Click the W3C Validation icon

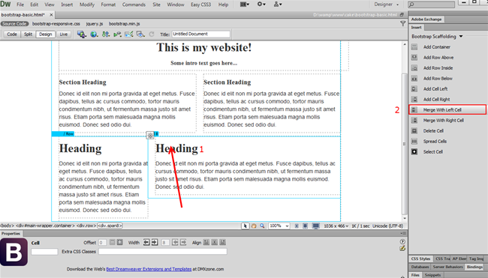(117, 34)
